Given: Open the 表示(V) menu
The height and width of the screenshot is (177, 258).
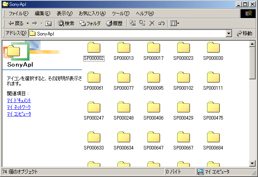Looking at the screenshot, I should [x=64, y=14].
